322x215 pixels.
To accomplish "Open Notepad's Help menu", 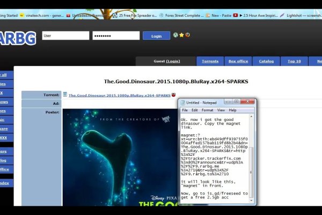I will pyautogui.click(x=232, y=110).
